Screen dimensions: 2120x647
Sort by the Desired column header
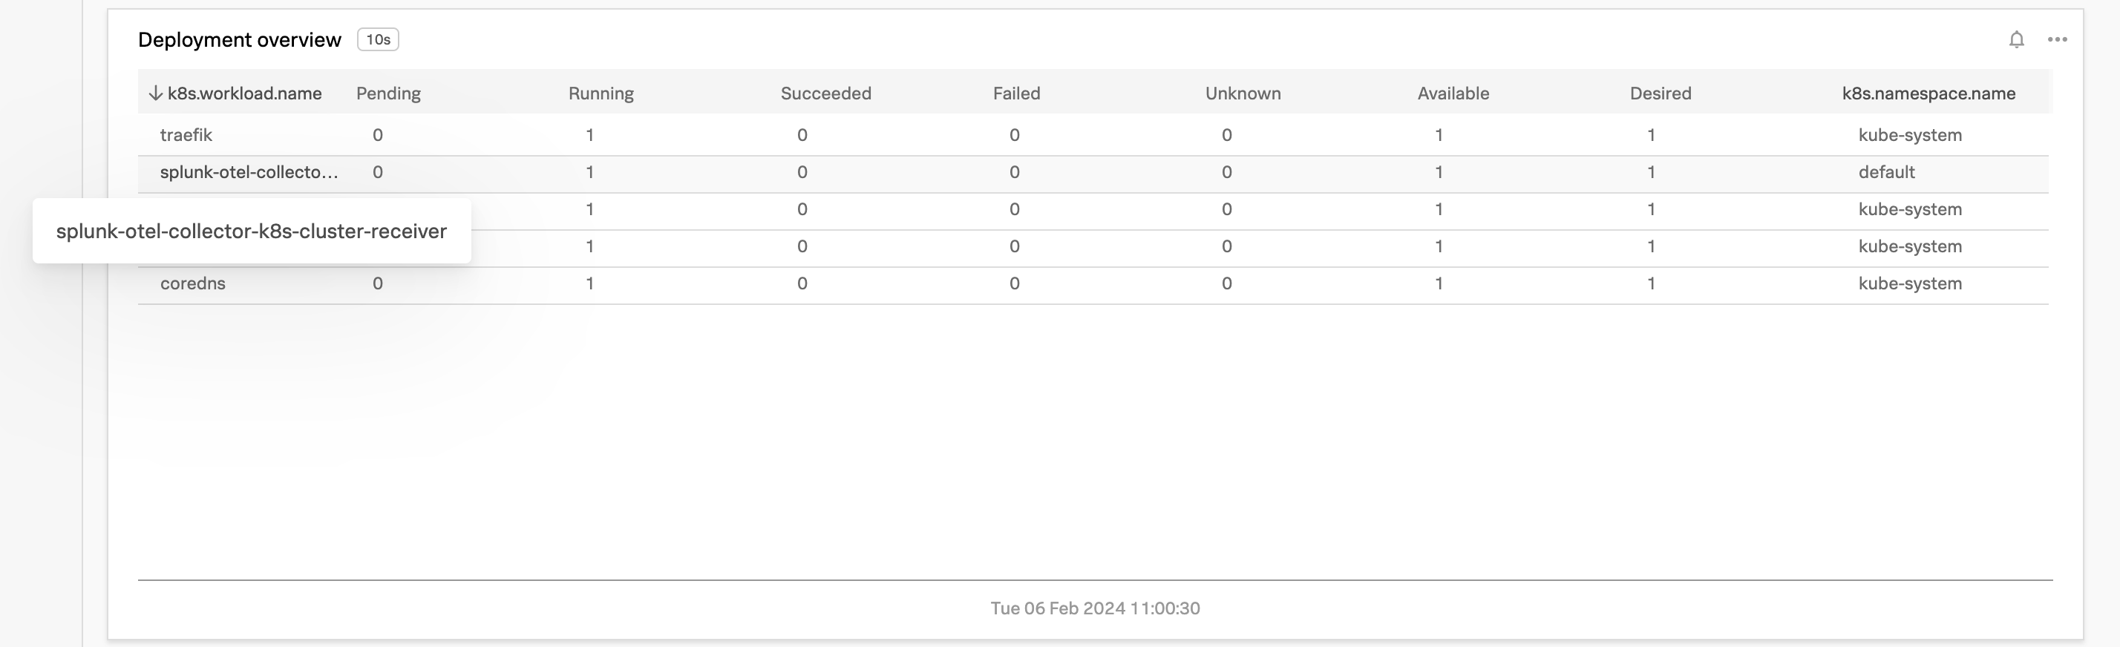point(1661,93)
